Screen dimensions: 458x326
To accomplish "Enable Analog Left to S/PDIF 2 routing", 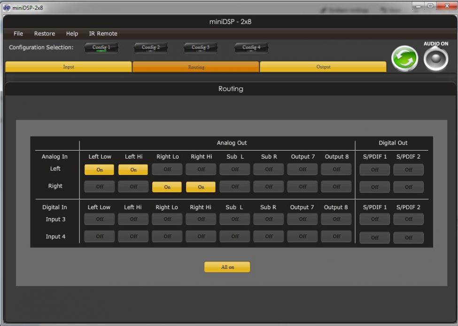I will click(x=409, y=169).
